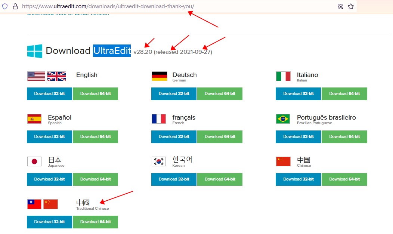Download Korean 32-bit version
Image resolution: width=393 pixels, height=234 pixels.
(174, 179)
